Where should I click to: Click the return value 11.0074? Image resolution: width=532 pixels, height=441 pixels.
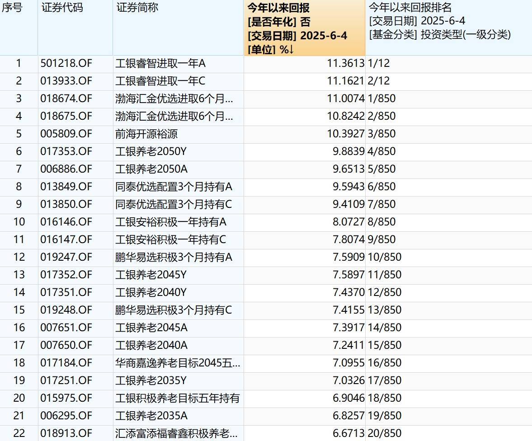(345, 99)
